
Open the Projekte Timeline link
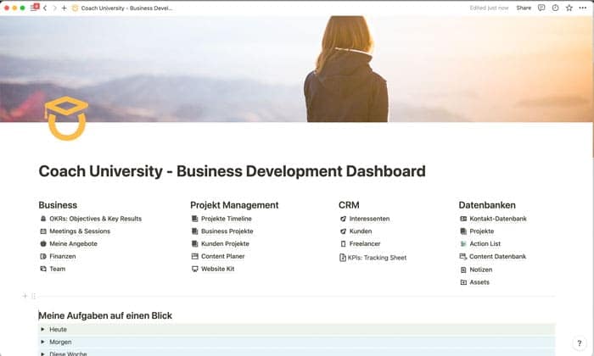pyautogui.click(x=226, y=219)
